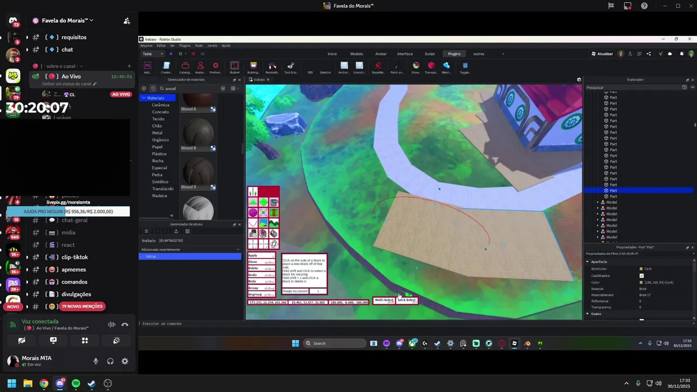
Task: Pick the green wave tool in build palette
Action: 274,223
